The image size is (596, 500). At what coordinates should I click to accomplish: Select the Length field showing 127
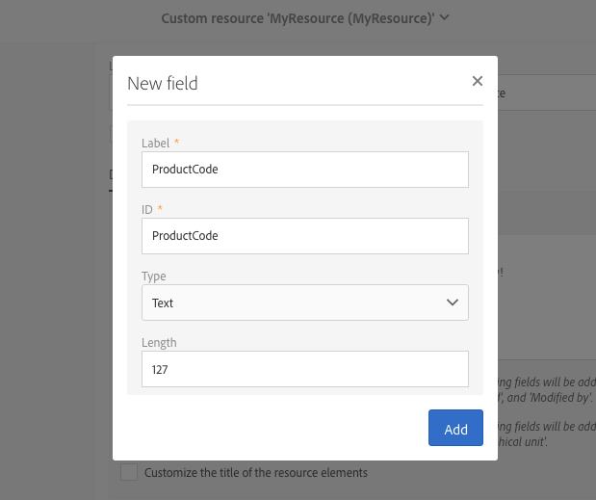[x=304, y=368]
